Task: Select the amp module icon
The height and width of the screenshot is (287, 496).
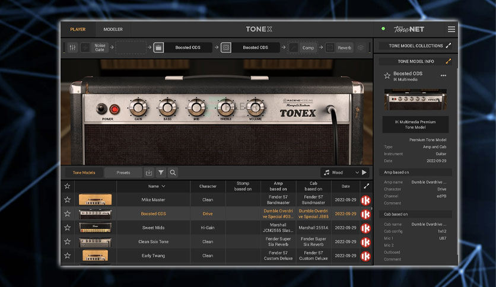Action: (x=158, y=47)
